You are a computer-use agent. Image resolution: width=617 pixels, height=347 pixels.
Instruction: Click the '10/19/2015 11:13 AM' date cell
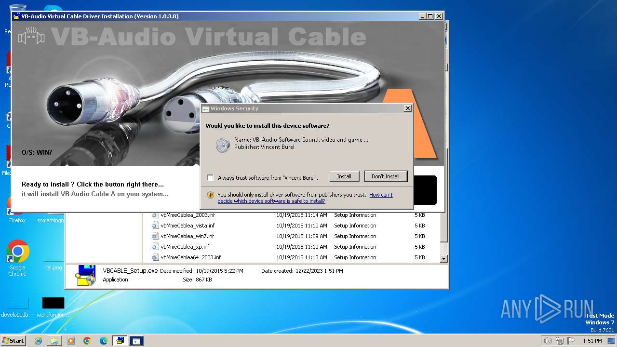tap(302, 257)
